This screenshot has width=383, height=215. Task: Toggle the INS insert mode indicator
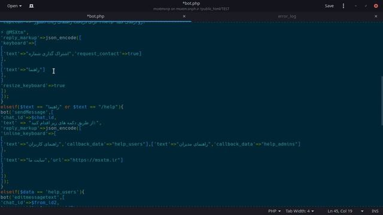375,211
